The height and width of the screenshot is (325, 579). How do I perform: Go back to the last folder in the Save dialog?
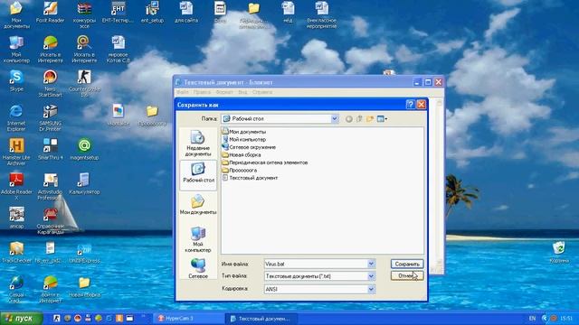pyautogui.click(x=348, y=118)
